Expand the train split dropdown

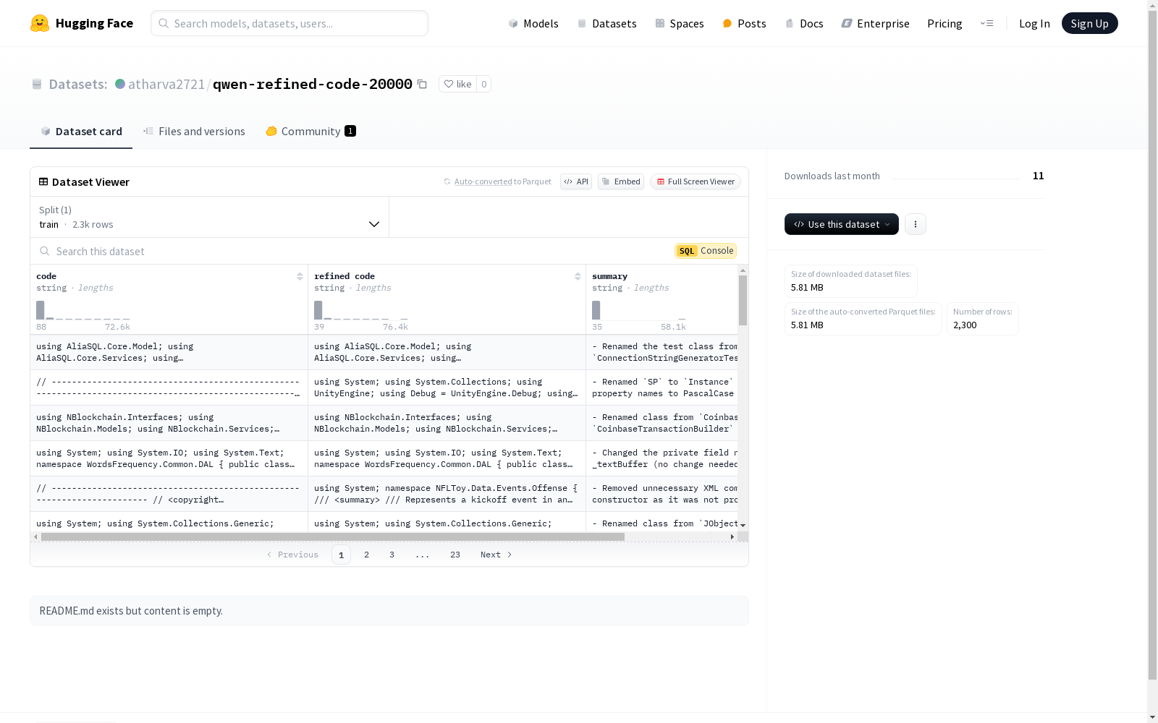click(210, 217)
